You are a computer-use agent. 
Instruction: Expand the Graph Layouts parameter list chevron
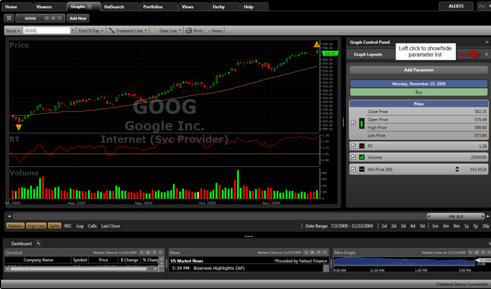486,54
